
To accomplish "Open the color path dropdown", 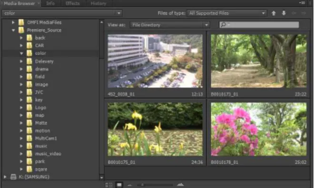I will [x=62, y=13].
